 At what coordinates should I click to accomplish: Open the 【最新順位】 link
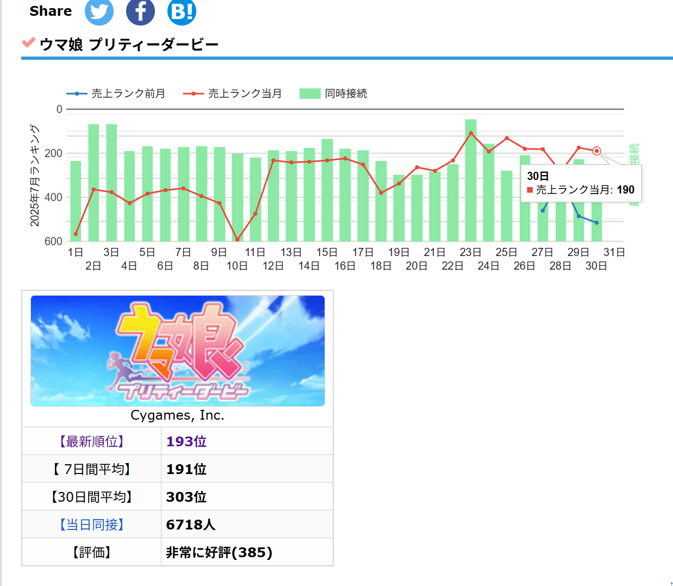point(92,441)
